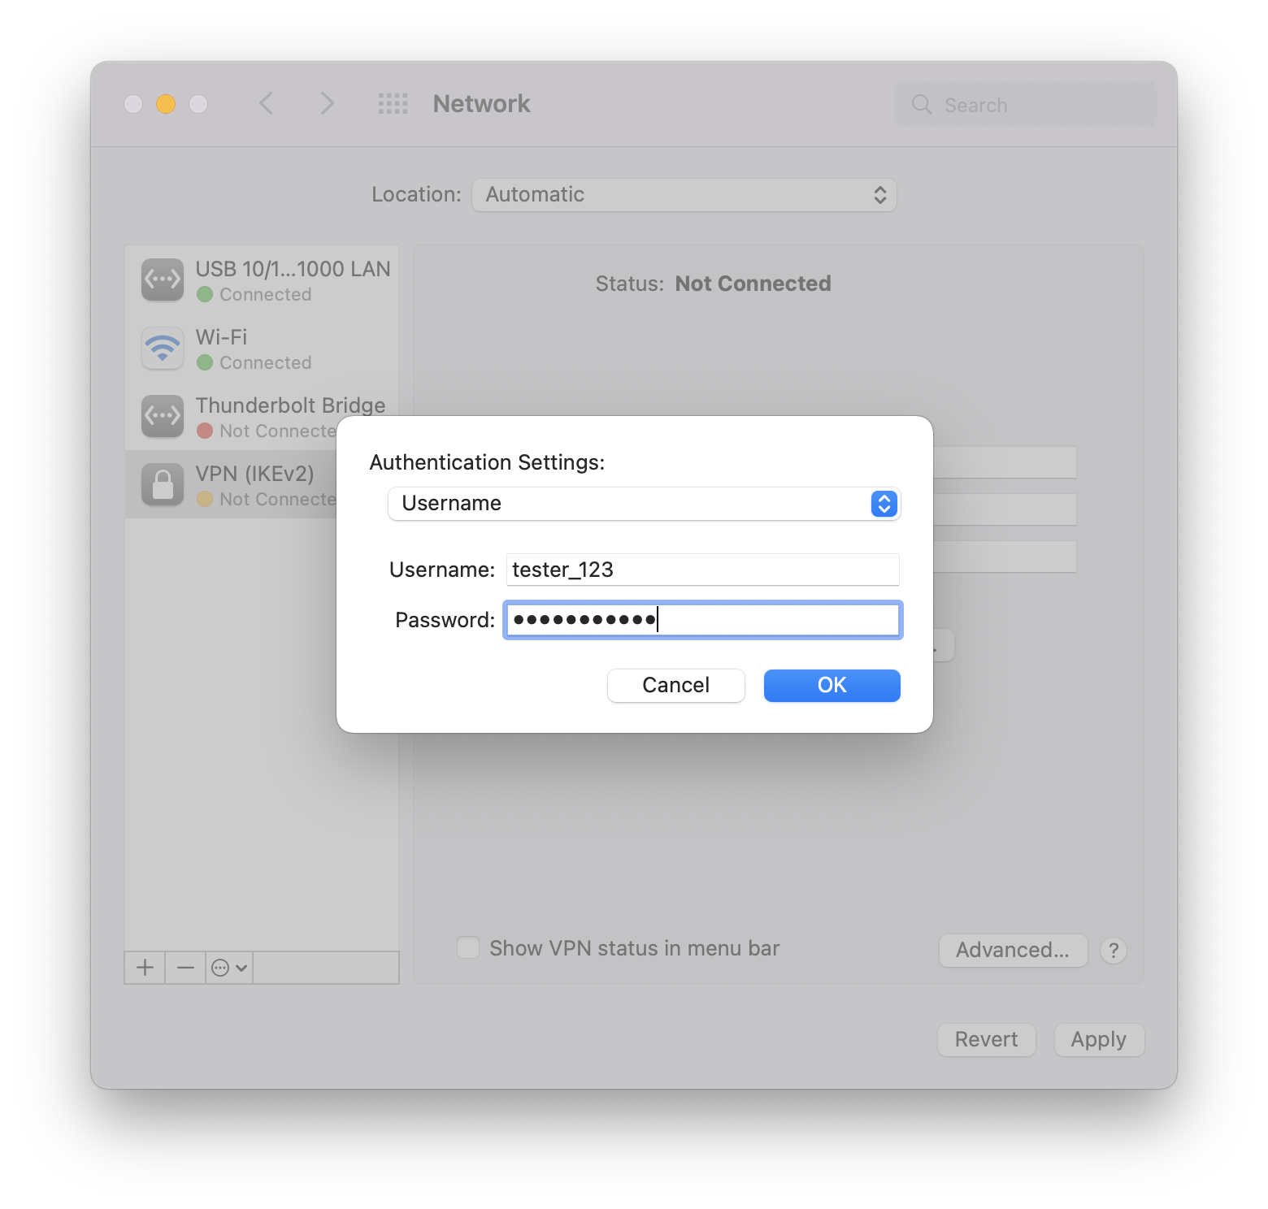Image resolution: width=1268 pixels, height=1209 pixels.
Task: Open Advanced network settings
Action: 1014,950
